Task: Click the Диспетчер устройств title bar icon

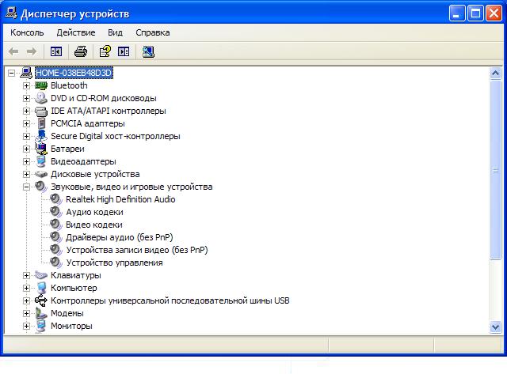Action: pyautogui.click(x=11, y=13)
